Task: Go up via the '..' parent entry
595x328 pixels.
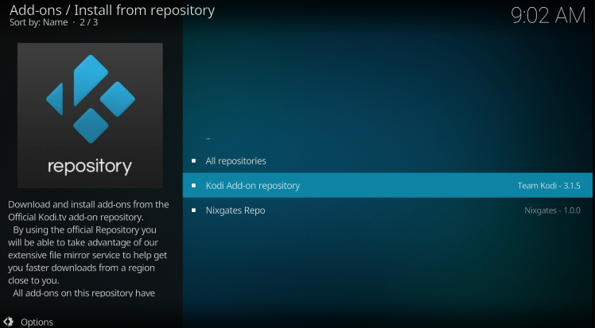Action: tap(208, 137)
